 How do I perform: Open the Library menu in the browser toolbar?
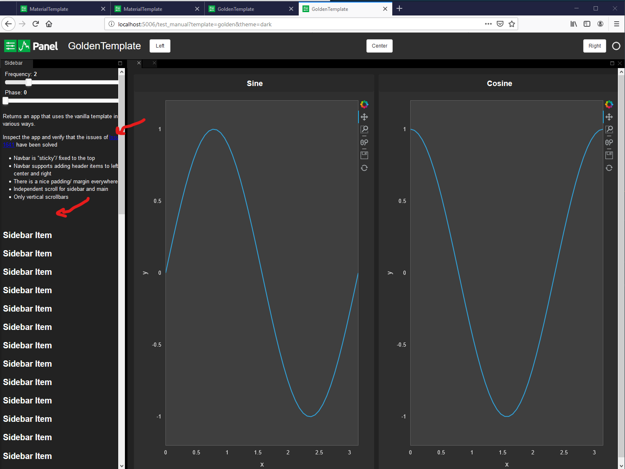coord(573,24)
